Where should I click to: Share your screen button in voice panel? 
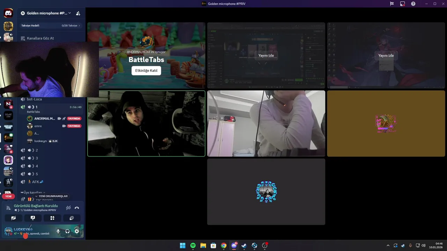pyautogui.click(x=33, y=218)
